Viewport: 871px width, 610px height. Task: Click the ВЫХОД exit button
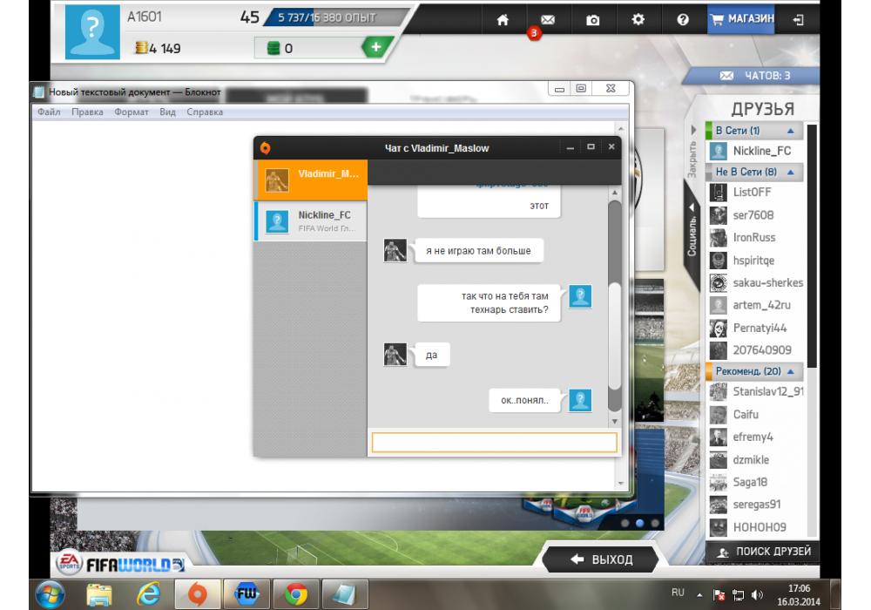point(602,559)
